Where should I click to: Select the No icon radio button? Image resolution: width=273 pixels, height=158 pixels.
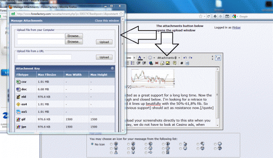(92, 144)
